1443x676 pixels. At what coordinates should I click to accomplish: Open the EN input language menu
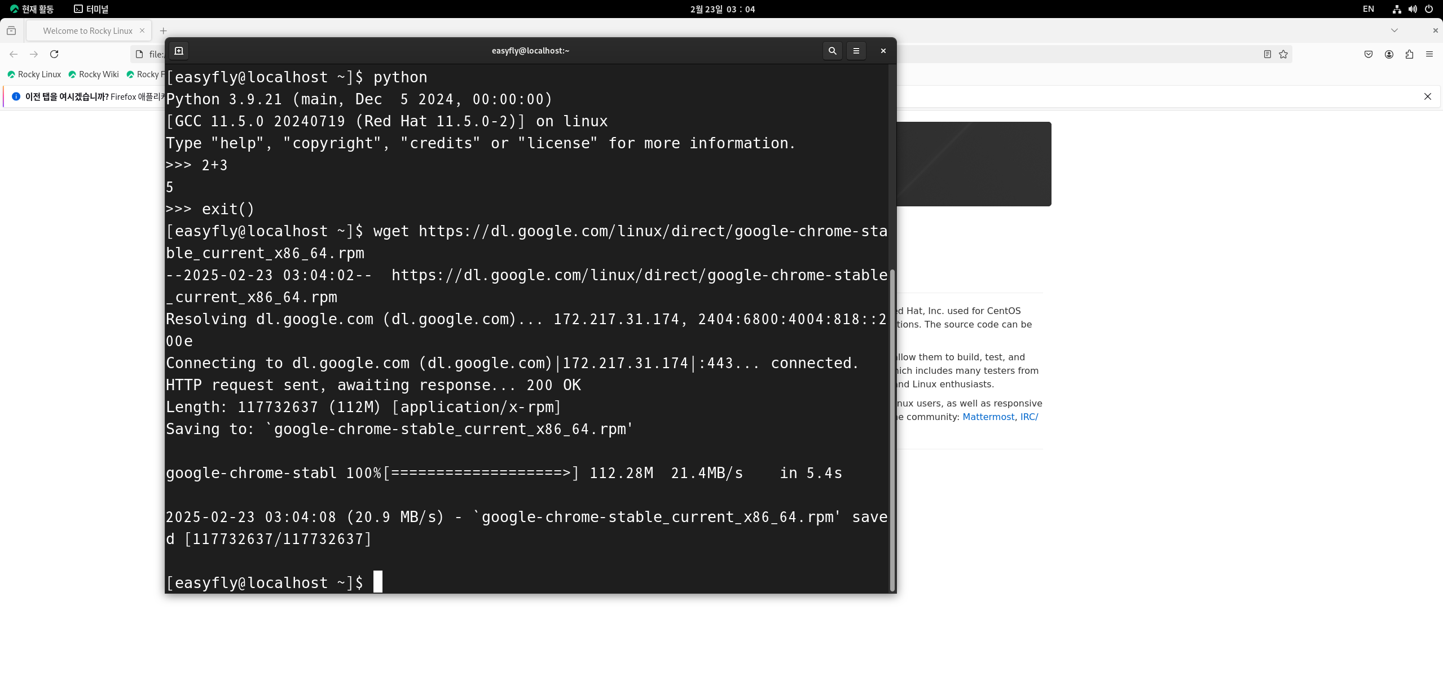tap(1368, 9)
